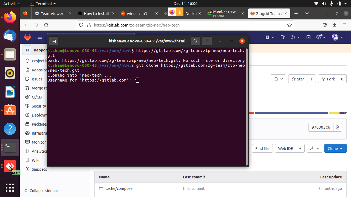
Task: Launch Thunderbird mail from the dock
Action: point(10,36)
